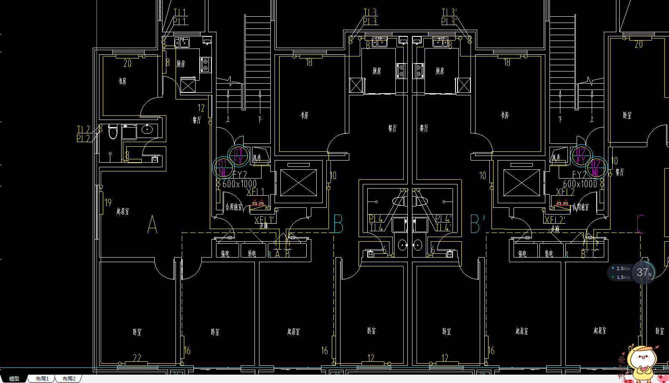Select the 强电 shaft label near XFL2'
Viewport: 669px width, 383px height.
point(522,253)
